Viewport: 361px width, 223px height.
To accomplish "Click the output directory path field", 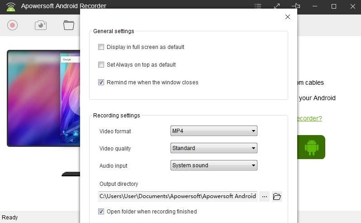I will (x=178, y=196).
